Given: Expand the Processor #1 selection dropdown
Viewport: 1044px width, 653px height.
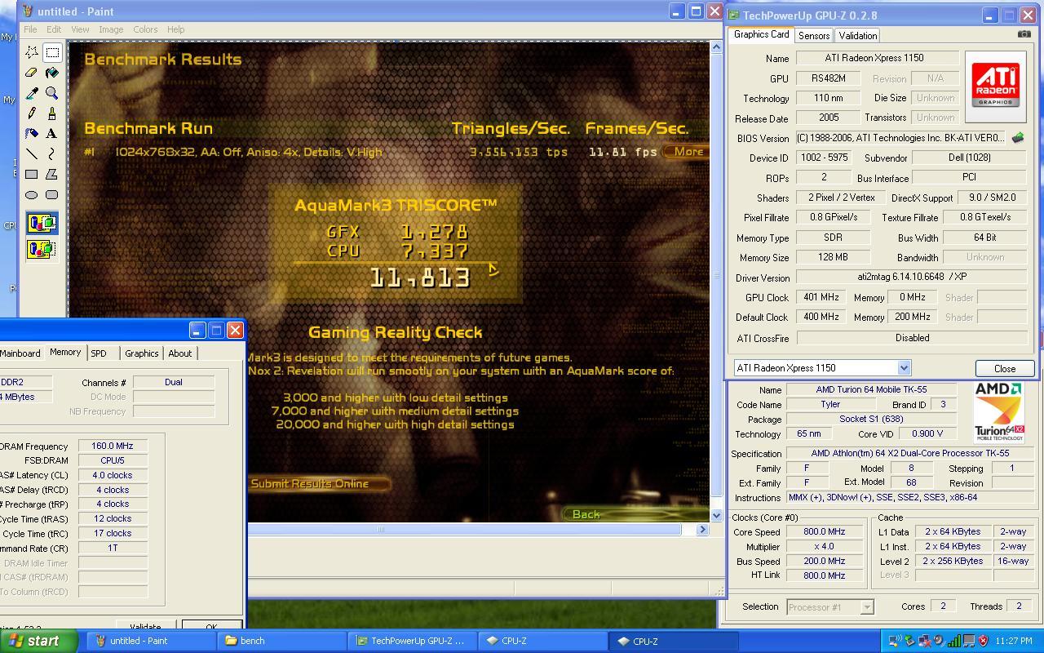Looking at the screenshot, I should pyautogui.click(x=867, y=606).
